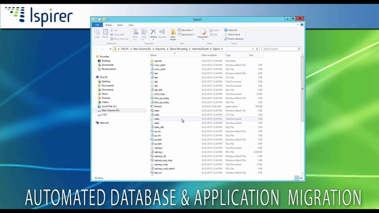Sort by the Name column header
Viewport: 379px width, 213px height.
(153, 55)
